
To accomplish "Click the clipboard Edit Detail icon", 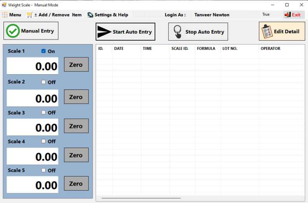I will tap(267, 31).
